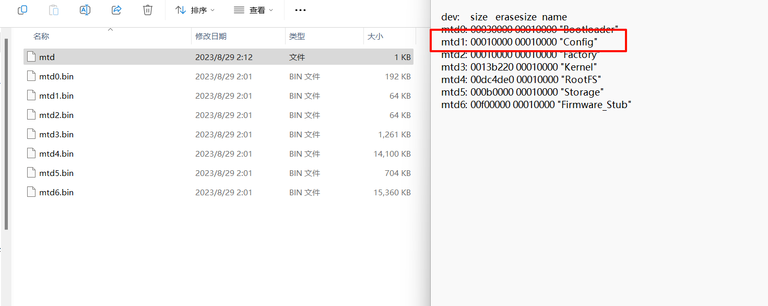The image size is (768, 306).
Task: Click the vertical scrollbar left of the file list
Action: pyautogui.click(x=6, y=134)
